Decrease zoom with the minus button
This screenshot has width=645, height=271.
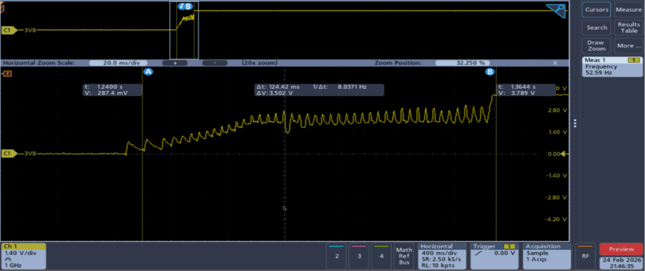(x=215, y=63)
